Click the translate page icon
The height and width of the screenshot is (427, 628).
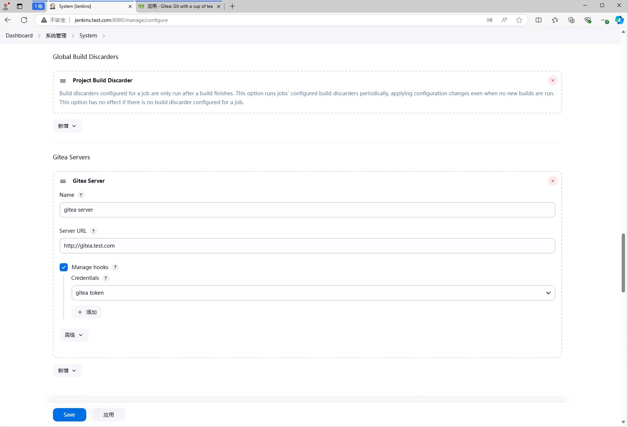tap(490, 20)
